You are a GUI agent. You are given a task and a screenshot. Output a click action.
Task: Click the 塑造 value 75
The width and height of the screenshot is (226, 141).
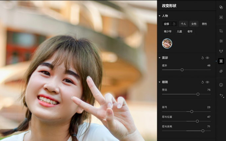coord(209,90)
